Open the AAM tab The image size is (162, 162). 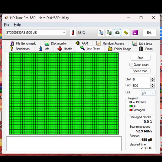point(82,43)
